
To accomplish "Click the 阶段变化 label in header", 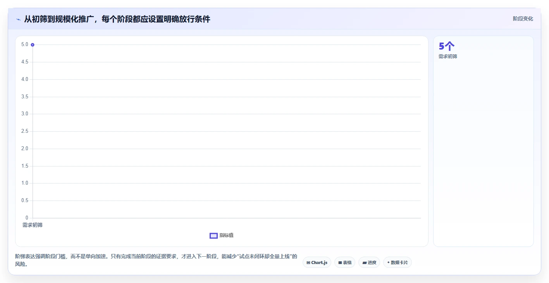I will point(523,19).
